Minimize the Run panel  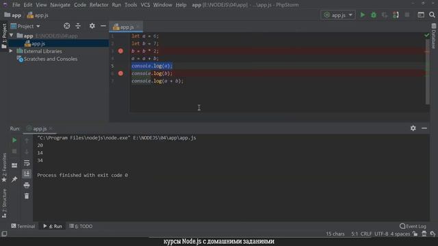coord(424,128)
